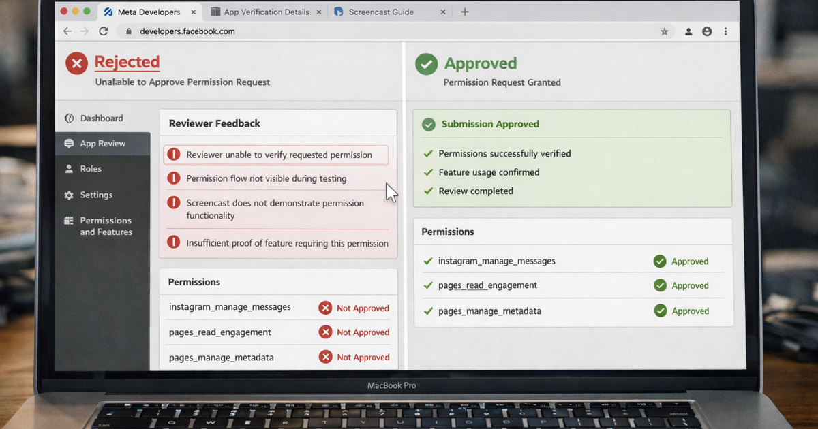Click green check icon for approved pages_manage_metadata

pos(660,311)
